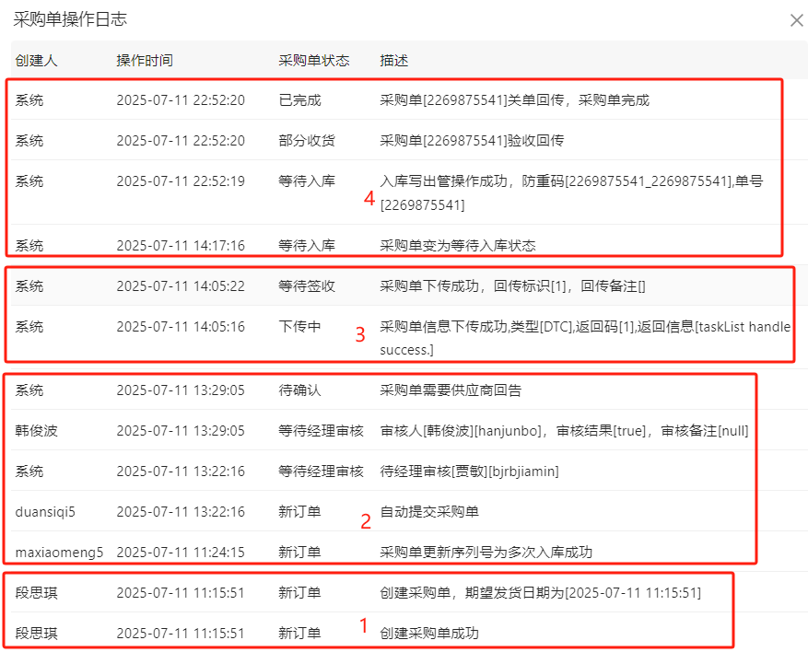Image resolution: width=808 pixels, height=652 pixels.
Task: Click the 待确认 status cell
Action: click(x=300, y=390)
